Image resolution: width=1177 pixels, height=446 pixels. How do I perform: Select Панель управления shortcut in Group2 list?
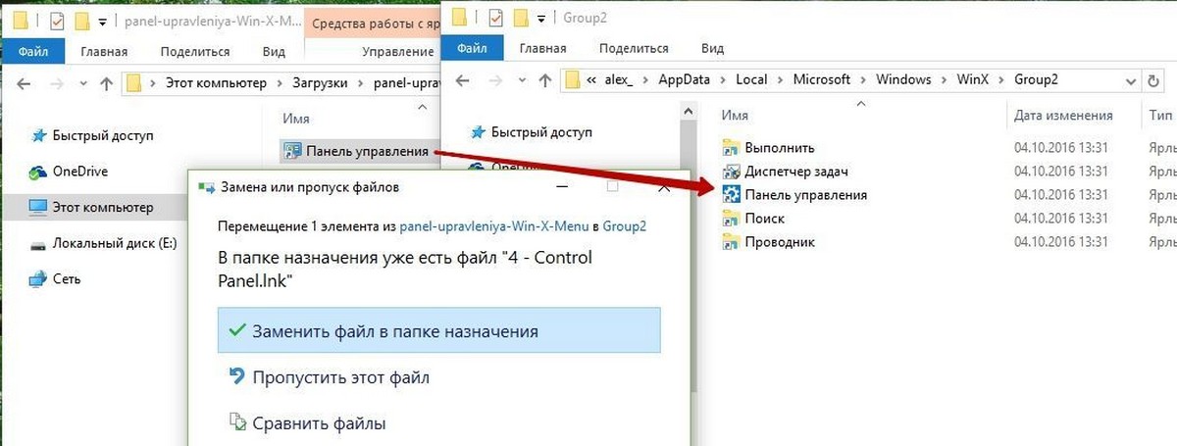coord(805,195)
